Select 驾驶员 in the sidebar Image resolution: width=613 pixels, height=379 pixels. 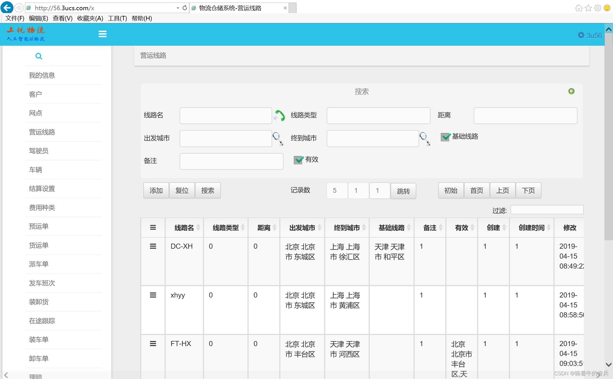[39, 151]
